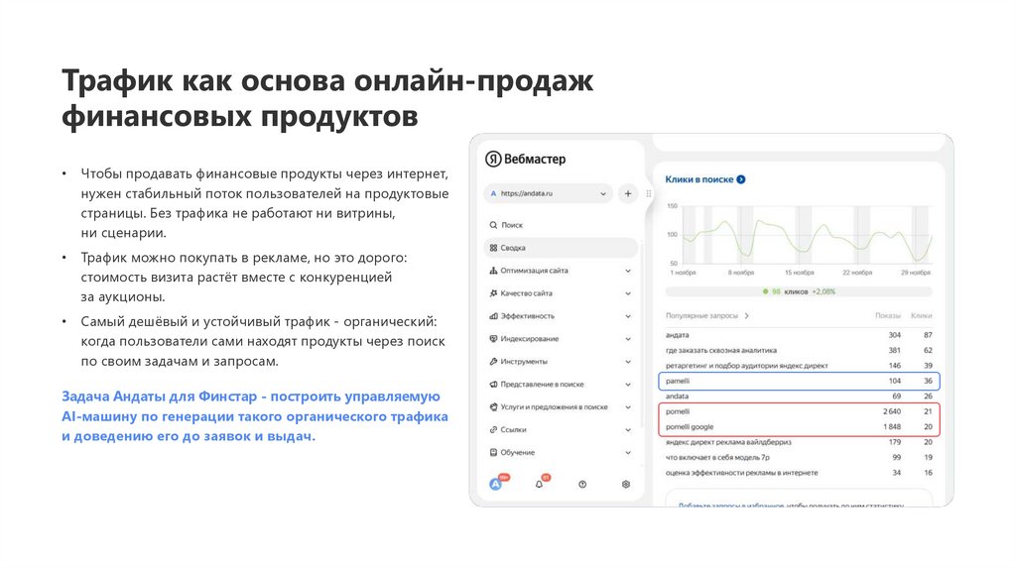Click the help question mark icon

tap(582, 484)
